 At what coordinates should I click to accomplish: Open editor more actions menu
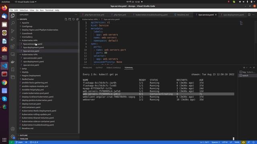(x=253, y=15)
